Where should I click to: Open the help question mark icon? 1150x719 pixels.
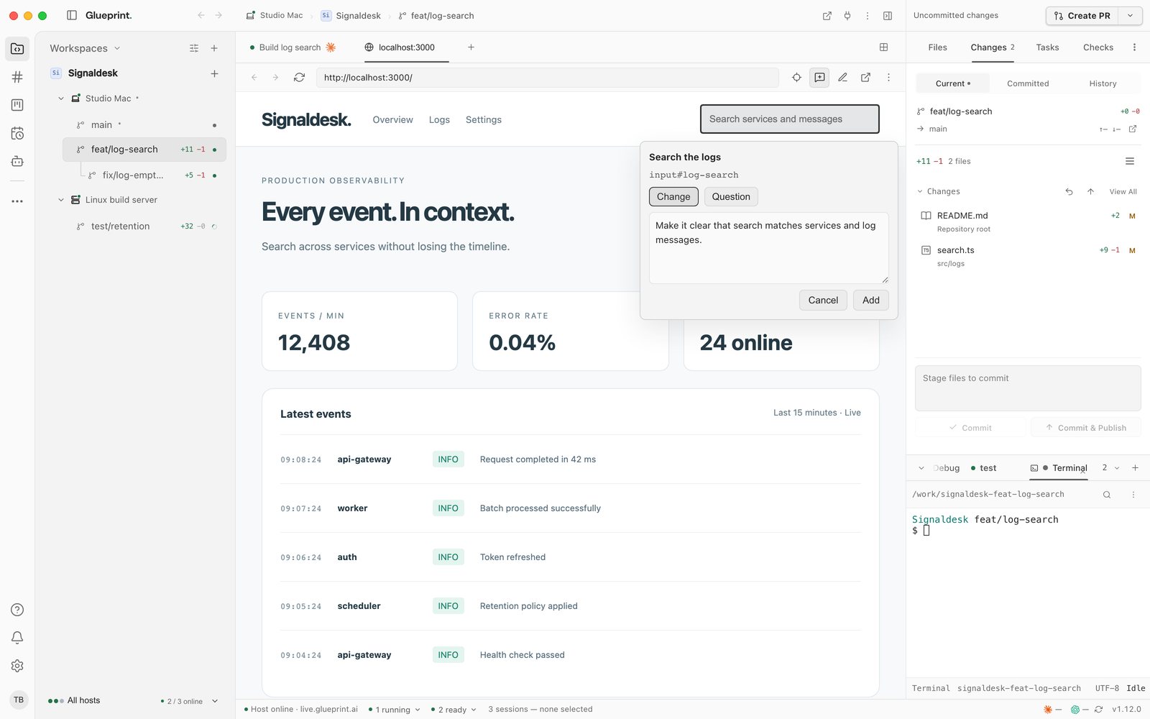pyautogui.click(x=17, y=610)
